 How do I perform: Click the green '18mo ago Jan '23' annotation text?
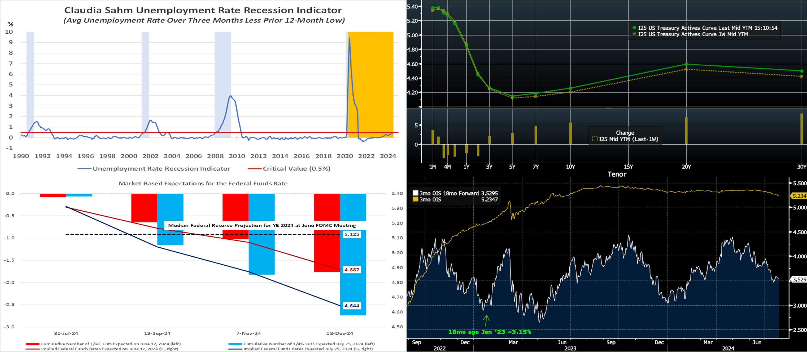click(489, 332)
